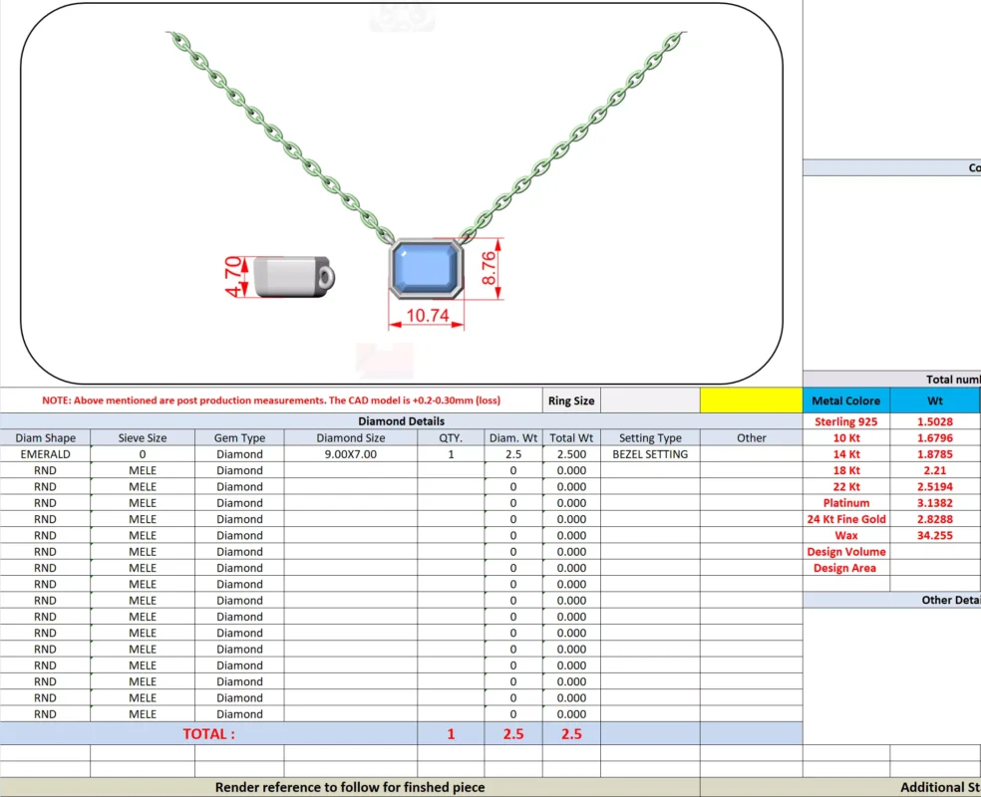Select the Setting Type column header
Image resolution: width=981 pixels, height=797 pixels.
[x=650, y=437]
